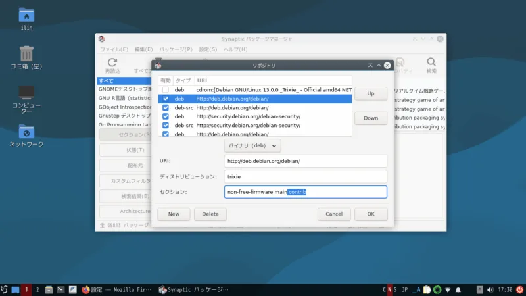Open the Computer (コンピューター) desktop icon
The image size is (526, 296).
[x=26, y=93]
